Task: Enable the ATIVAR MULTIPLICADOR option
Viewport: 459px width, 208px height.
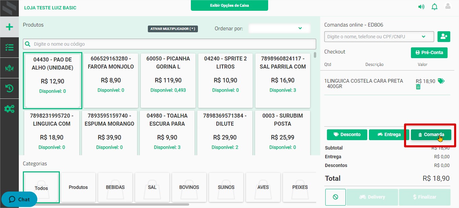Action: tap(173, 29)
